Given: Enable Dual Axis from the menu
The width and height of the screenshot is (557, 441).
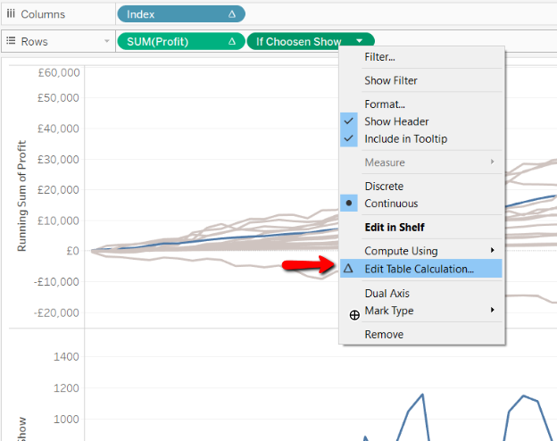Looking at the screenshot, I should [387, 293].
